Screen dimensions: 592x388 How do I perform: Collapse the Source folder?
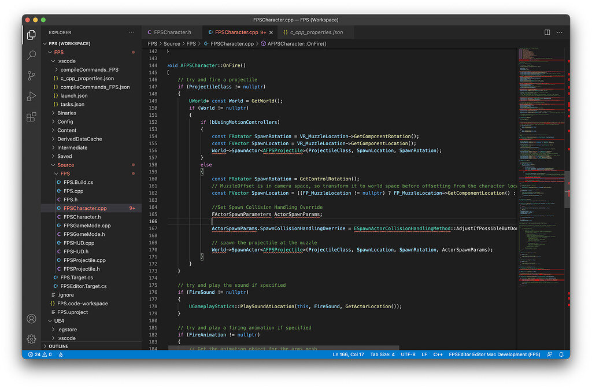[65, 165]
